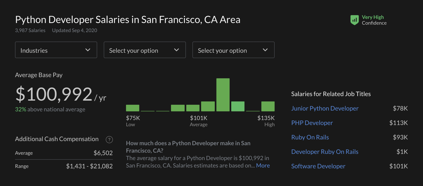Click the $93K value for Ruby On Rails
Viewport: 423px width, 186px height.
[x=400, y=137]
